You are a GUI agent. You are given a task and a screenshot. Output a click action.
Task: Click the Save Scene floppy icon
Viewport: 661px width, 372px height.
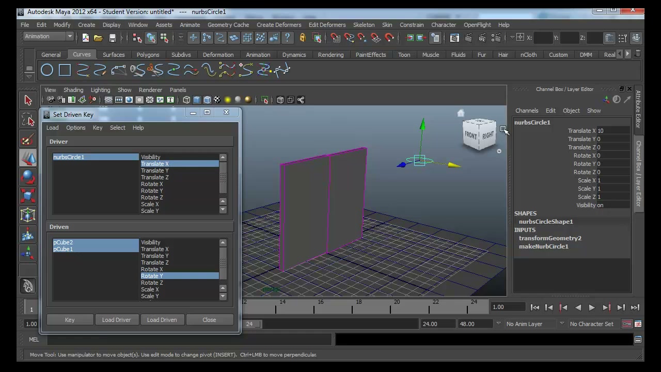click(x=112, y=38)
